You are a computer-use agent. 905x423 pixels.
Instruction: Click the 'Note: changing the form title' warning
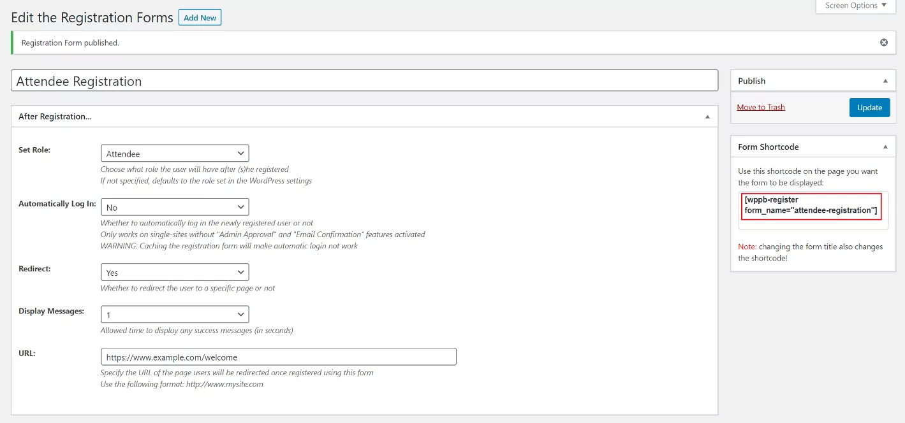[810, 252]
